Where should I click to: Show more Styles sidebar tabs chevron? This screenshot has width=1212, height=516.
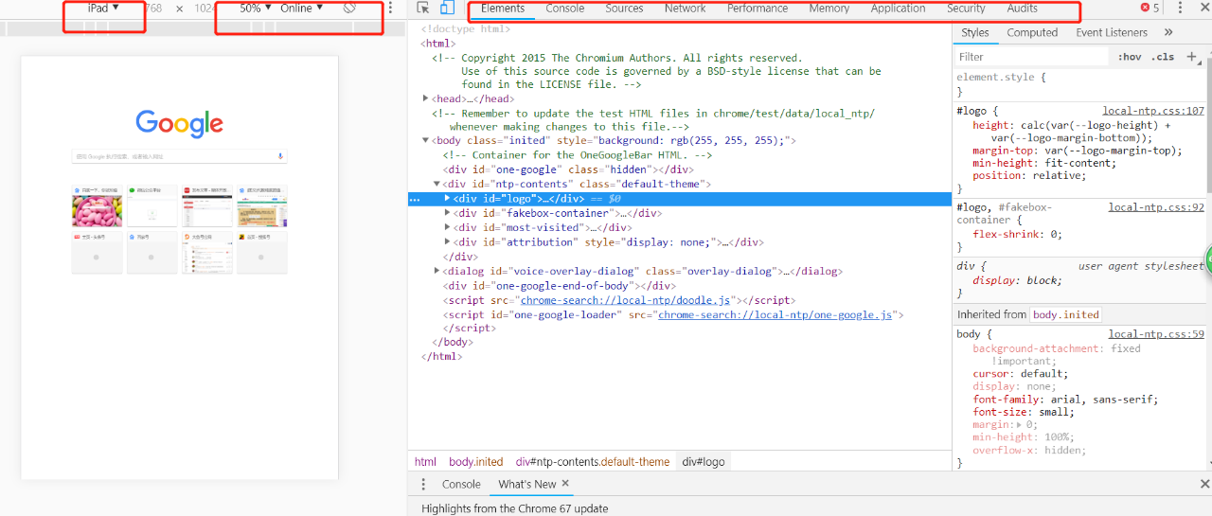(x=1167, y=32)
